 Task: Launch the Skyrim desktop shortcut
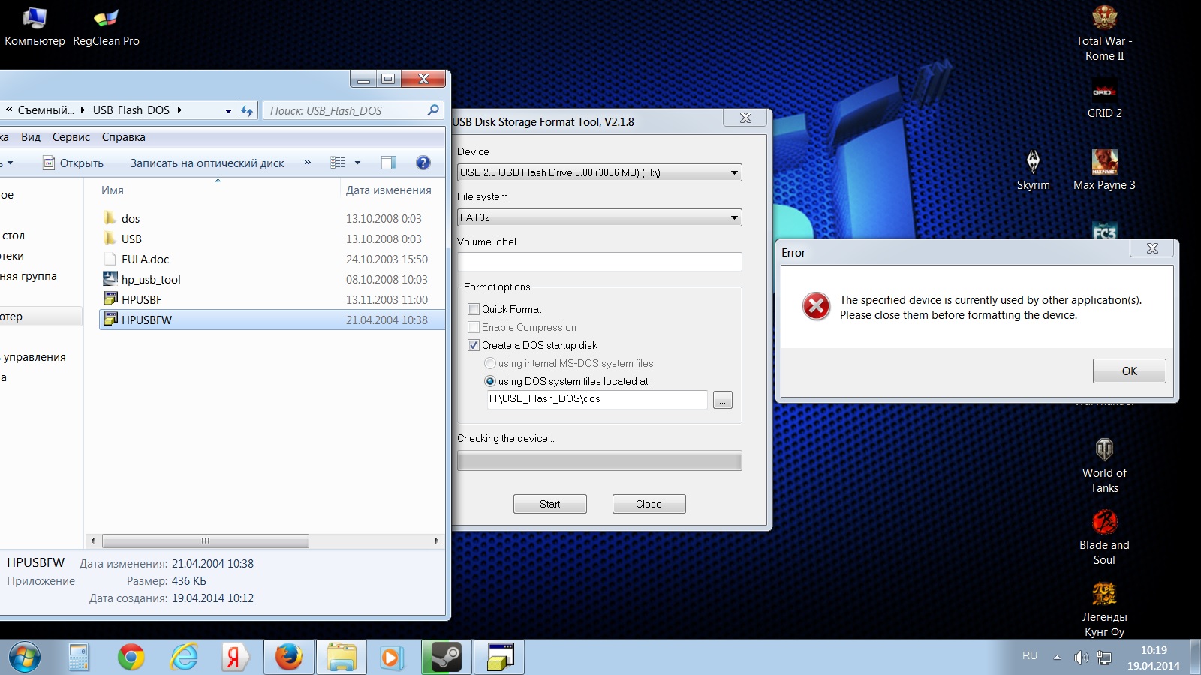point(1033,170)
